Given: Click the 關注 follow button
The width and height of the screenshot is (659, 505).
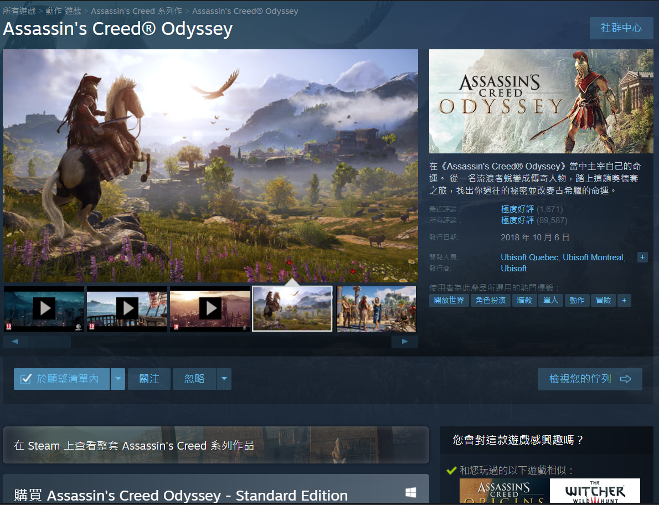Looking at the screenshot, I should tap(149, 379).
